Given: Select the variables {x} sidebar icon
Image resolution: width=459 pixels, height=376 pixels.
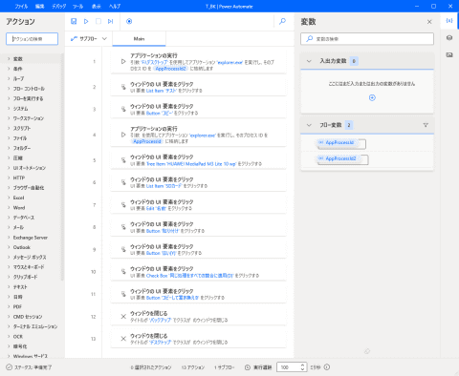Looking at the screenshot, I should pos(449,21).
